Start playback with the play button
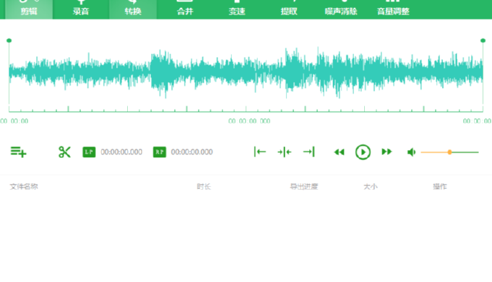This screenshot has width=492, height=282. click(363, 152)
